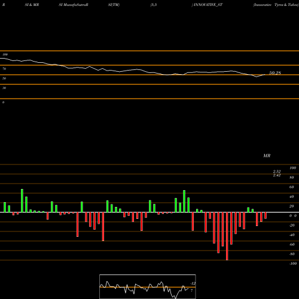Click the MR axis label '20'
This screenshot has height=299, width=299.
pyautogui.click(x=292, y=206)
